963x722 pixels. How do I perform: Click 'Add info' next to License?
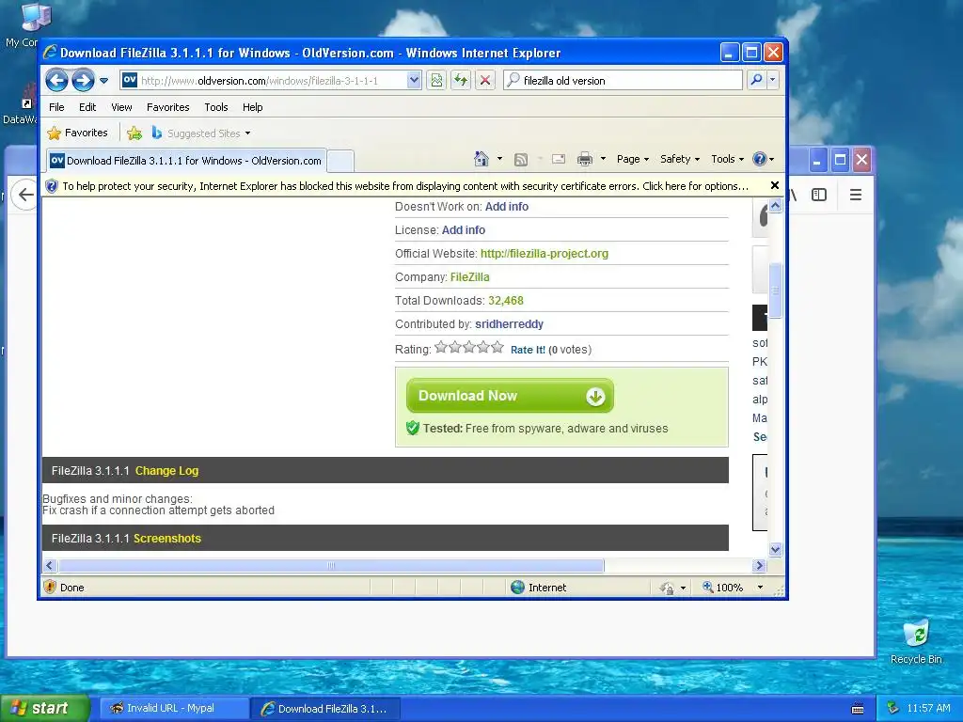coord(464,230)
